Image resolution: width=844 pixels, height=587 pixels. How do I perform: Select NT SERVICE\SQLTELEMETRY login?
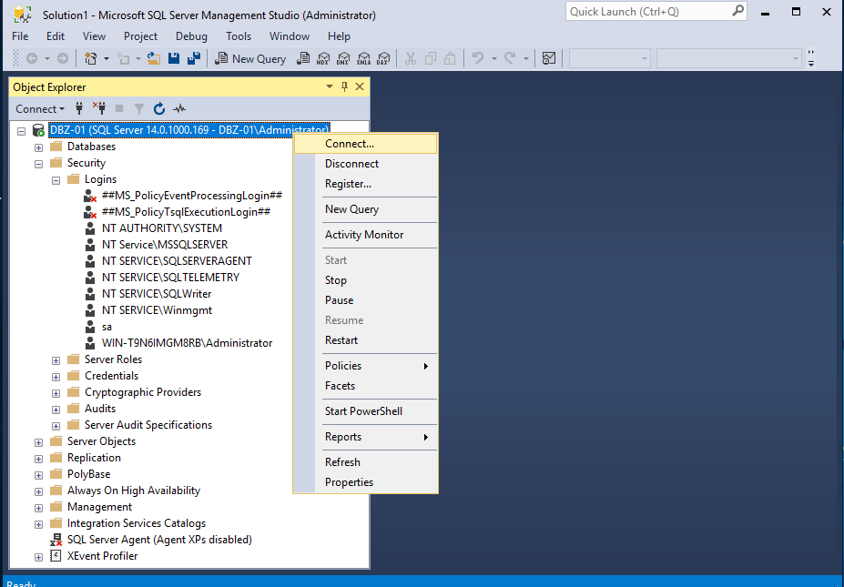170,277
